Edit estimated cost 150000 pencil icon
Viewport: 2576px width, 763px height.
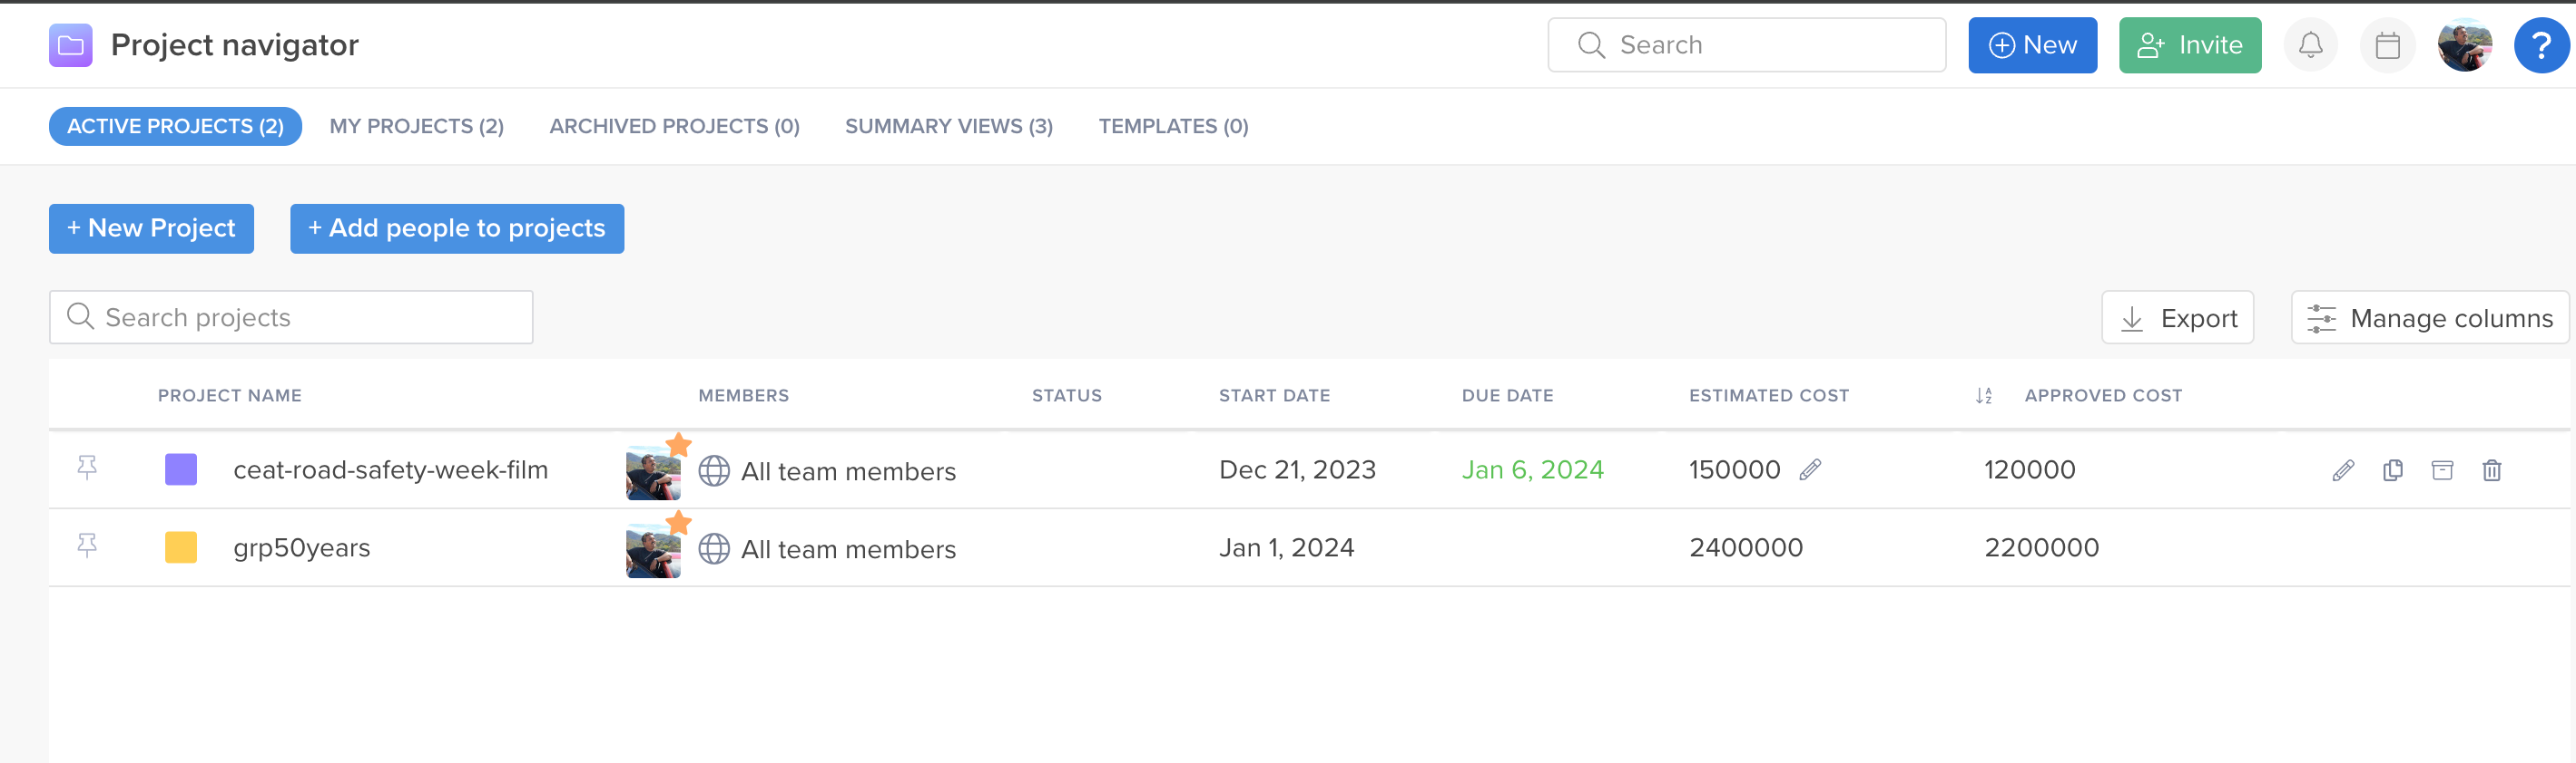[1810, 469]
